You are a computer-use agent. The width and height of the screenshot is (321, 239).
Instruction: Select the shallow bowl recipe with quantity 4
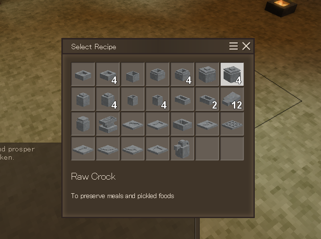(108, 74)
